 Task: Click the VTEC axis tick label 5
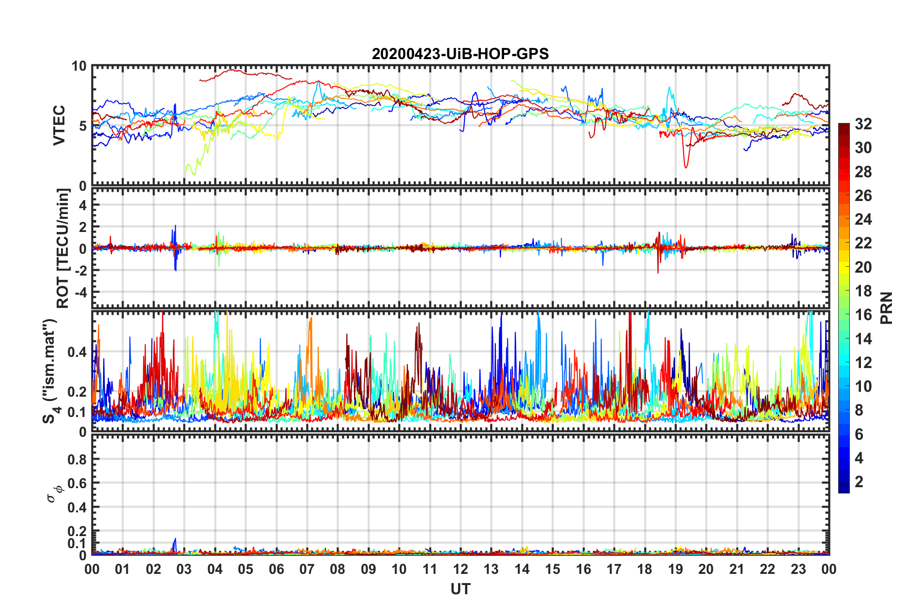tap(82, 126)
